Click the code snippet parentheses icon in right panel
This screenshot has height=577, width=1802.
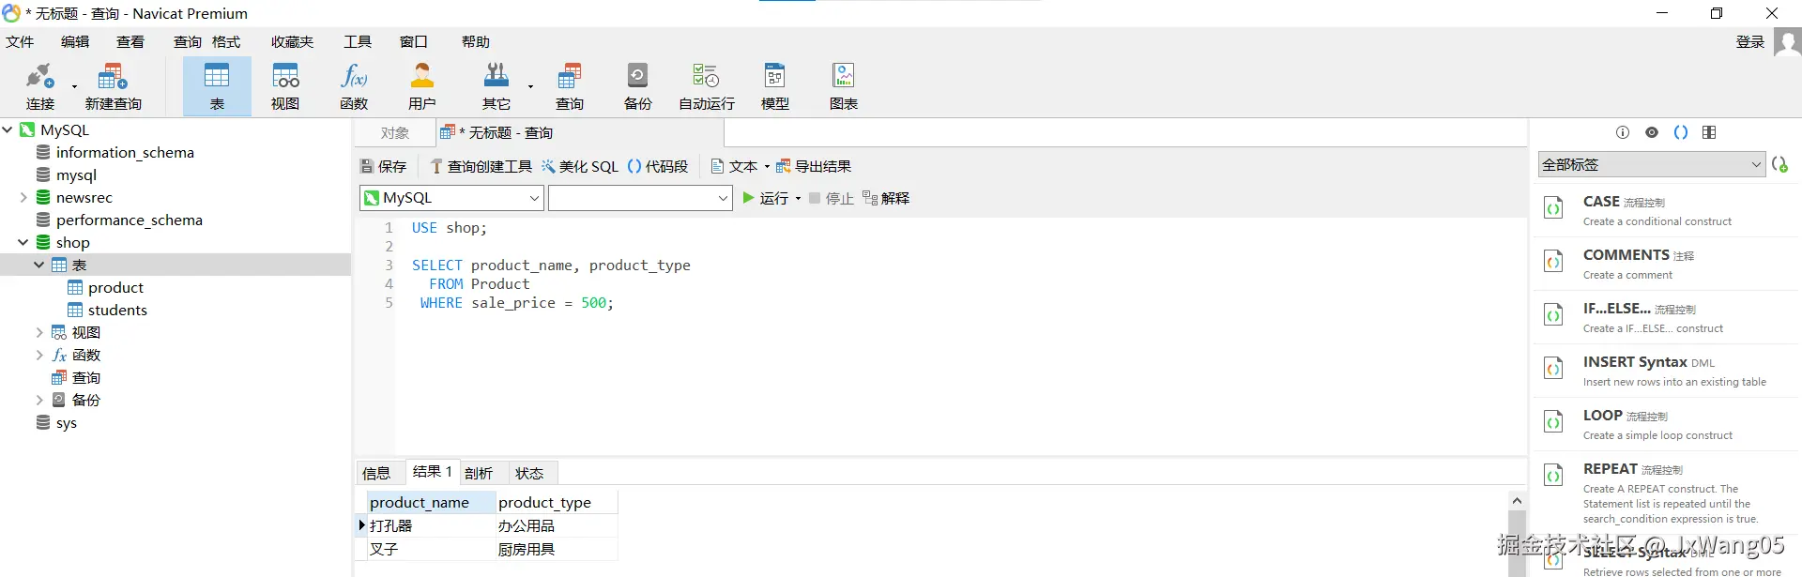(x=1681, y=132)
